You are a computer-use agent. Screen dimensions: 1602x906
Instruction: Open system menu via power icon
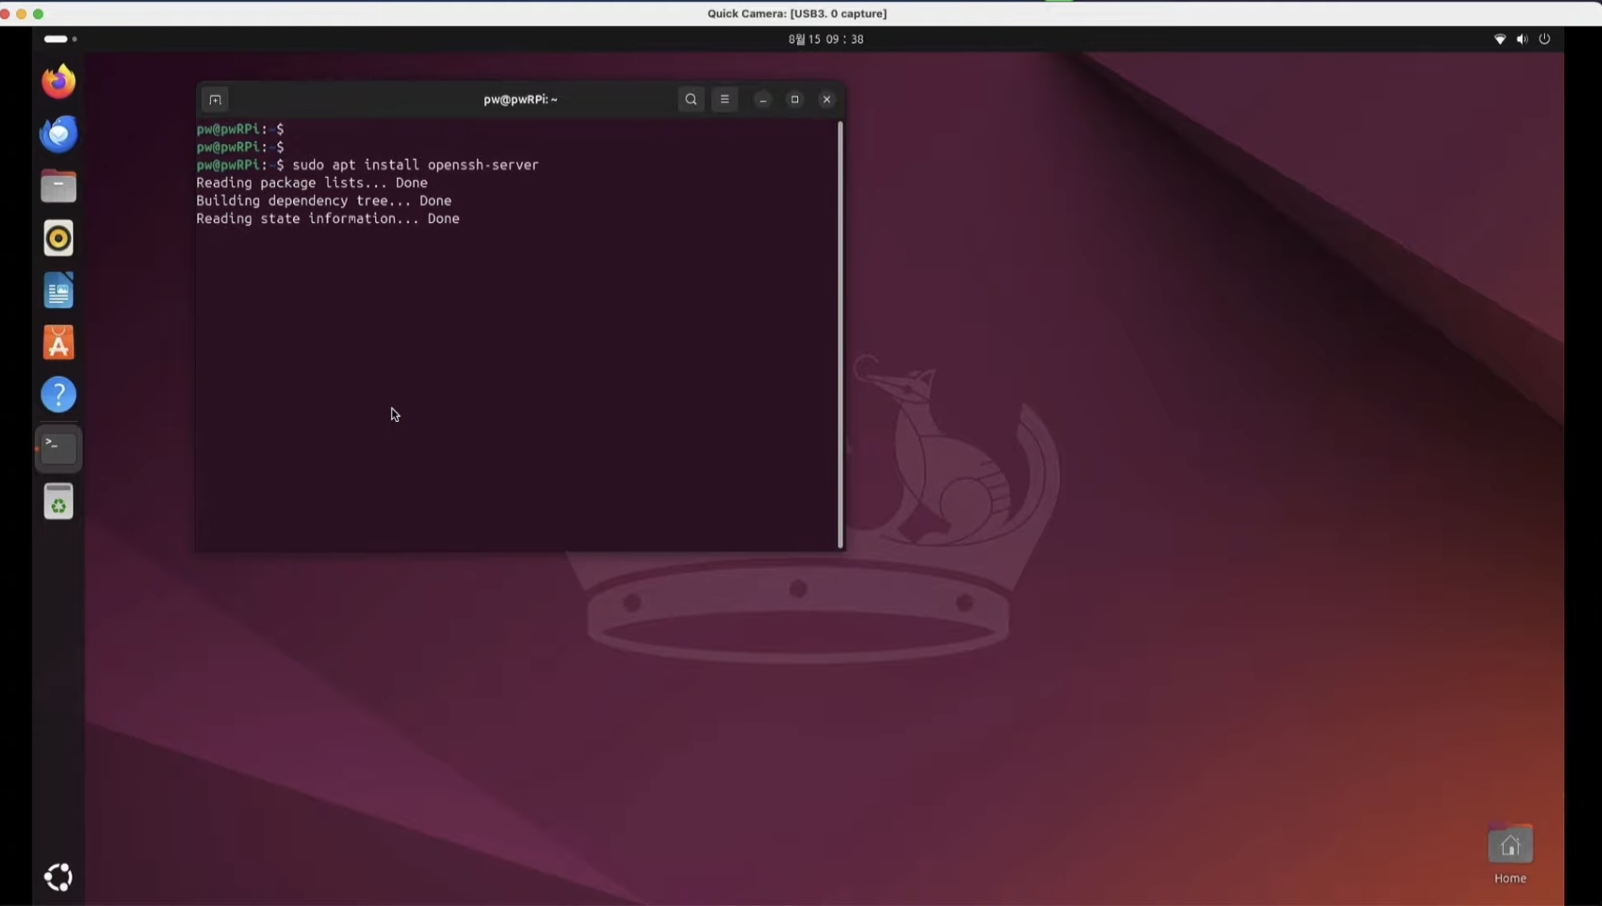point(1544,39)
